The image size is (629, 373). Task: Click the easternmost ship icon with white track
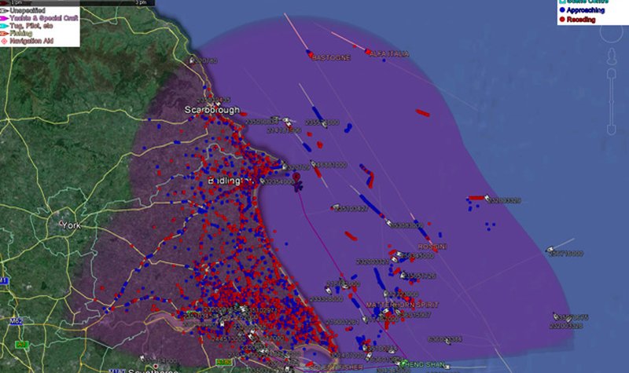point(550,250)
